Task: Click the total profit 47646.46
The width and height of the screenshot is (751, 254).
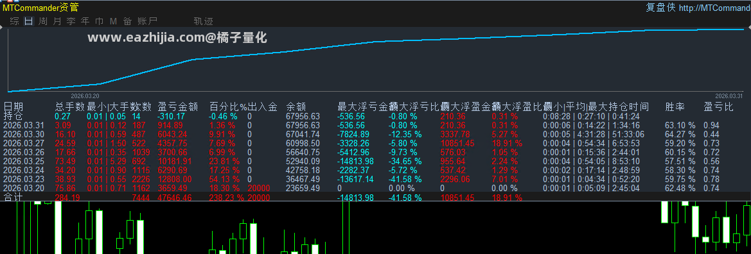Action: 175,197
